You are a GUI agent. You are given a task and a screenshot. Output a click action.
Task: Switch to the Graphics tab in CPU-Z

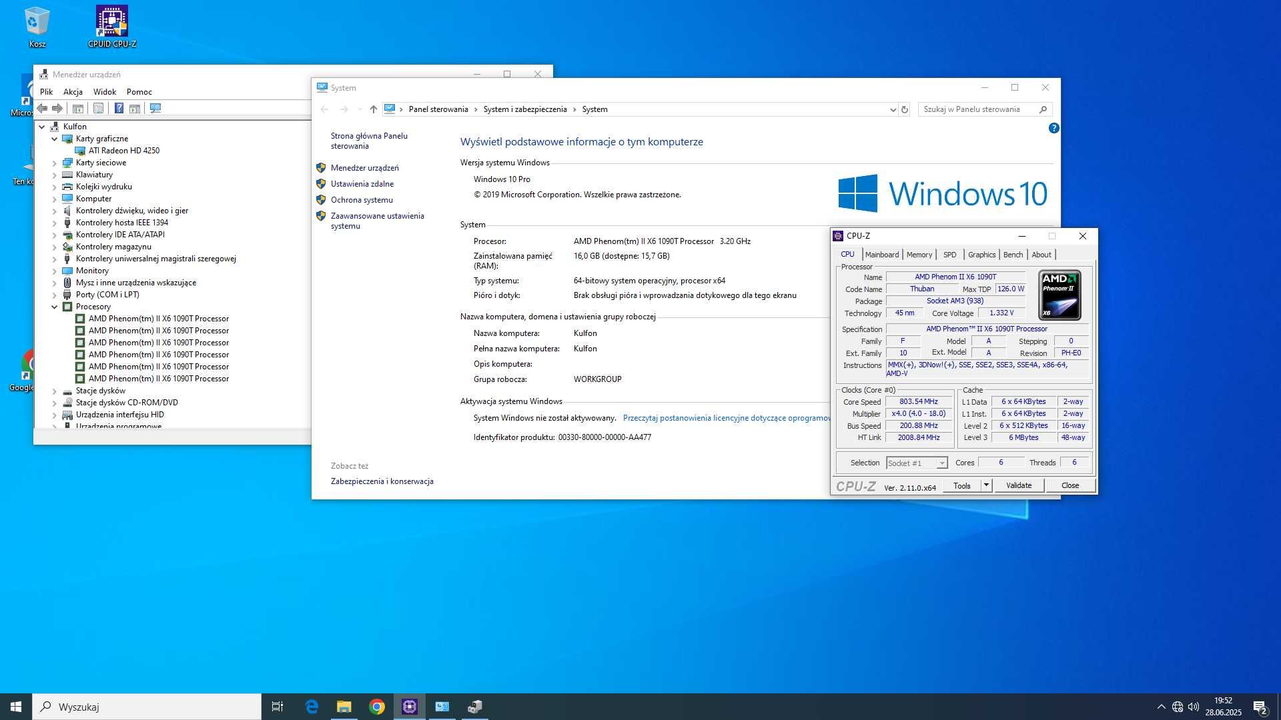pyautogui.click(x=981, y=255)
